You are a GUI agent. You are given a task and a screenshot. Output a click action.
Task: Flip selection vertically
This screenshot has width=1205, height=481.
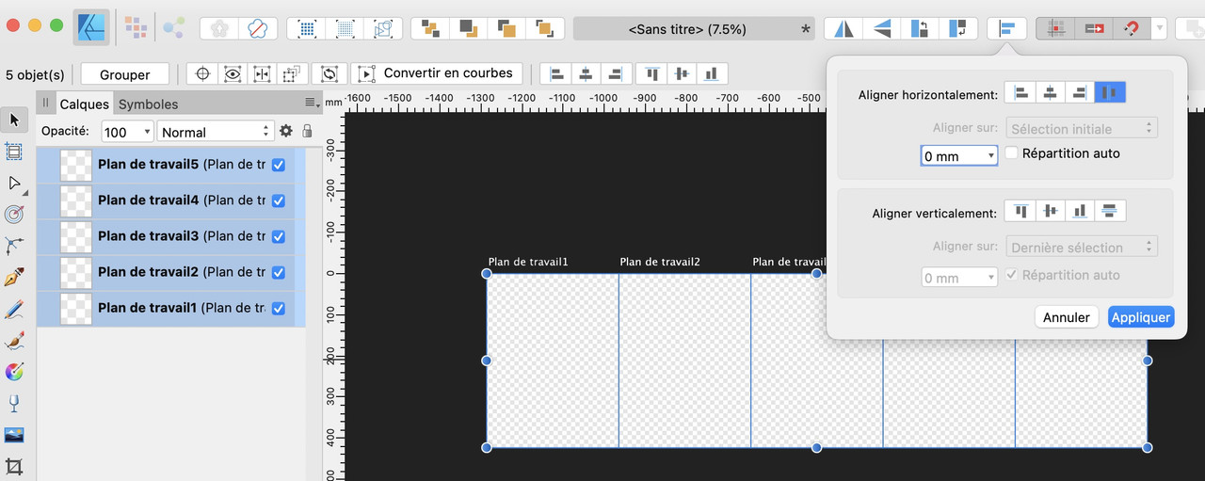pos(881,28)
